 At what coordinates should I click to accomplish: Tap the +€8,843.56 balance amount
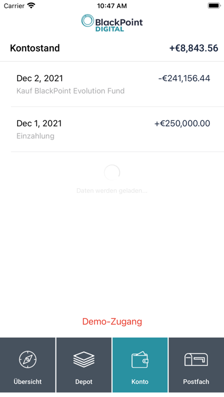194,48
